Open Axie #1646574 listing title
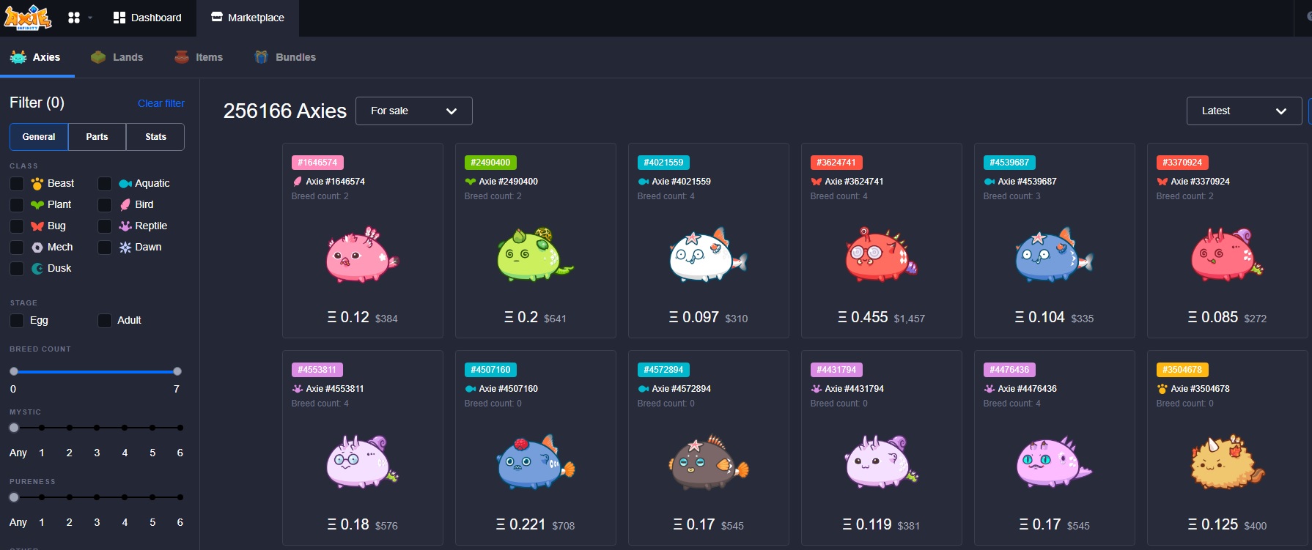This screenshot has width=1312, height=550. coord(335,182)
